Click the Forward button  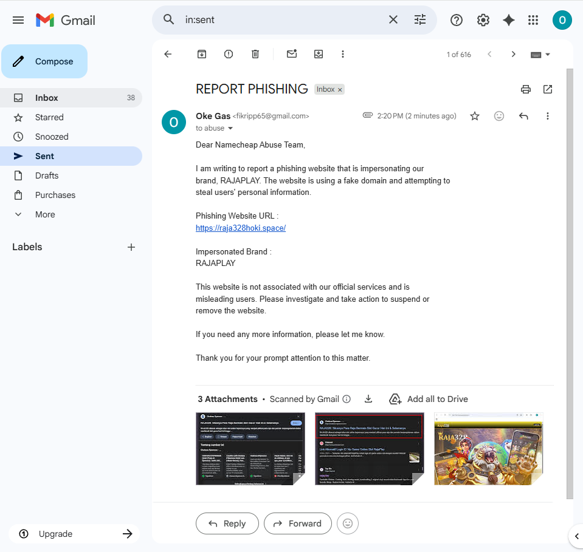[x=297, y=523]
